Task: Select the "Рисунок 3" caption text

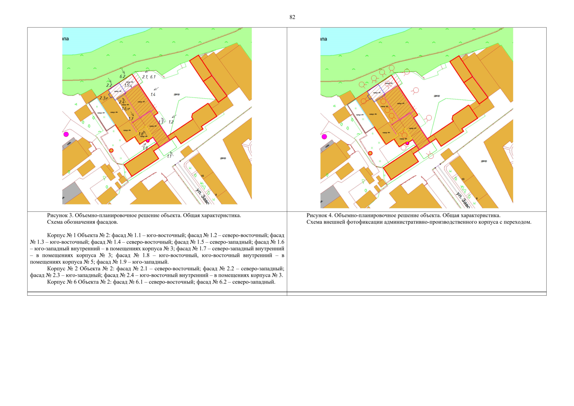Action: [x=144, y=216]
